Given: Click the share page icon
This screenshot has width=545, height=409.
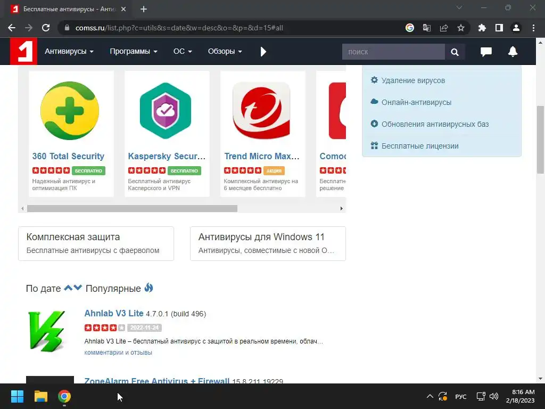Looking at the screenshot, I should coord(444,28).
